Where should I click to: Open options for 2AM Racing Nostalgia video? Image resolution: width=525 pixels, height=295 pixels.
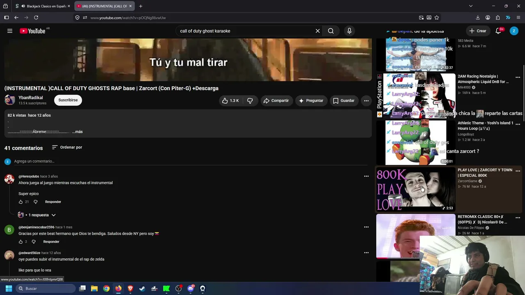[x=518, y=77]
